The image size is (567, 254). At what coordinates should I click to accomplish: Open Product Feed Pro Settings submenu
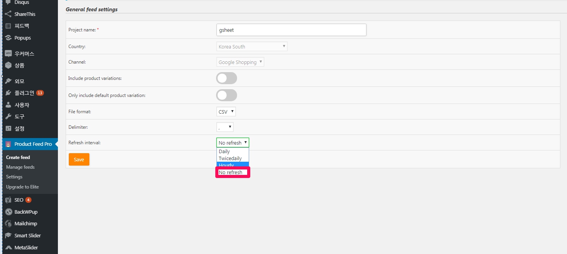tap(14, 177)
